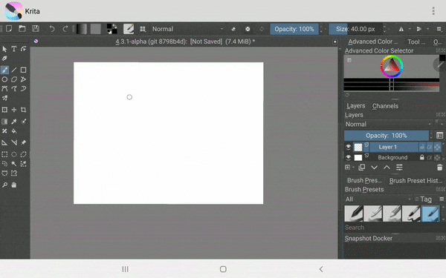Select the Zoom tool
446x278 pixels.
point(4,185)
